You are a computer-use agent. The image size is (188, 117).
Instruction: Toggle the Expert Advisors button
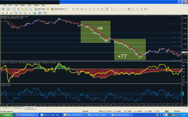(x=58, y=9)
